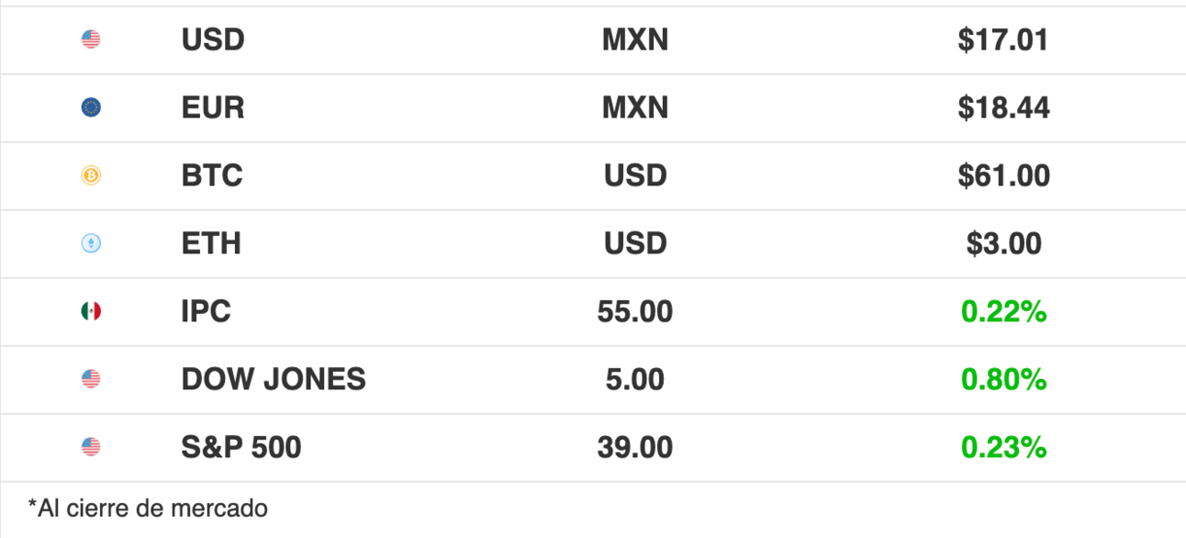This screenshot has width=1186, height=538.
Task: Click the Mexican flag icon beside IPC
Action: [91, 311]
